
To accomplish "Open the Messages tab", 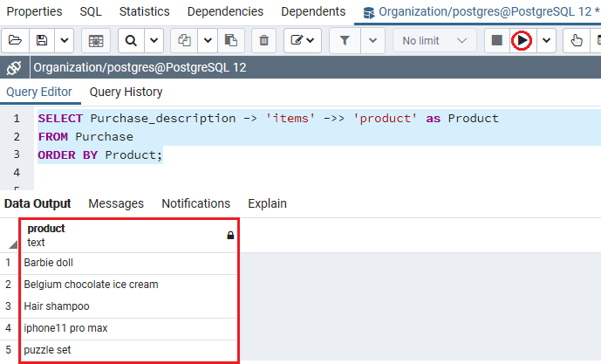I will click(116, 203).
